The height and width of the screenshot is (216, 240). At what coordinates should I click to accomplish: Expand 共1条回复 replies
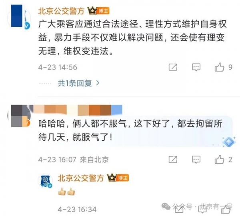tap(75, 83)
